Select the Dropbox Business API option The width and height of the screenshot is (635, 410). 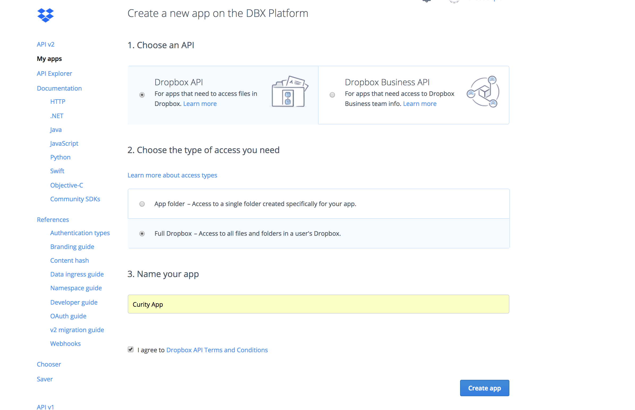pyautogui.click(x=332, y=94)
